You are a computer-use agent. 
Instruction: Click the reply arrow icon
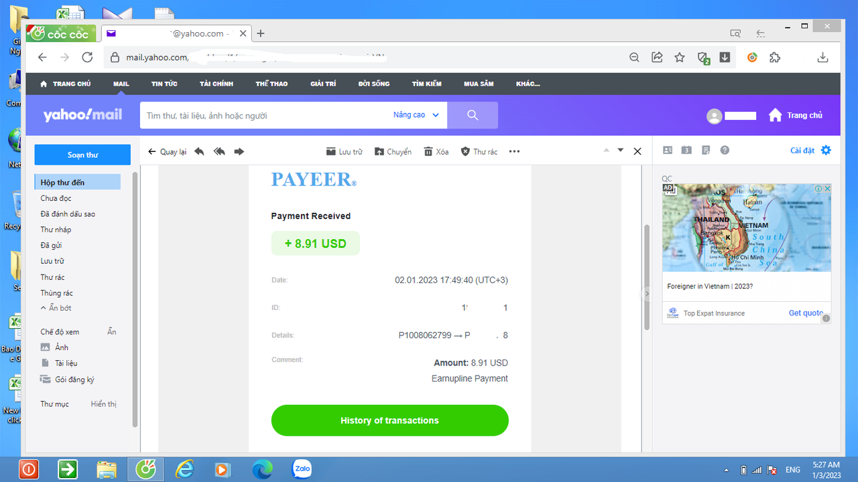click(x=199, y=152)
